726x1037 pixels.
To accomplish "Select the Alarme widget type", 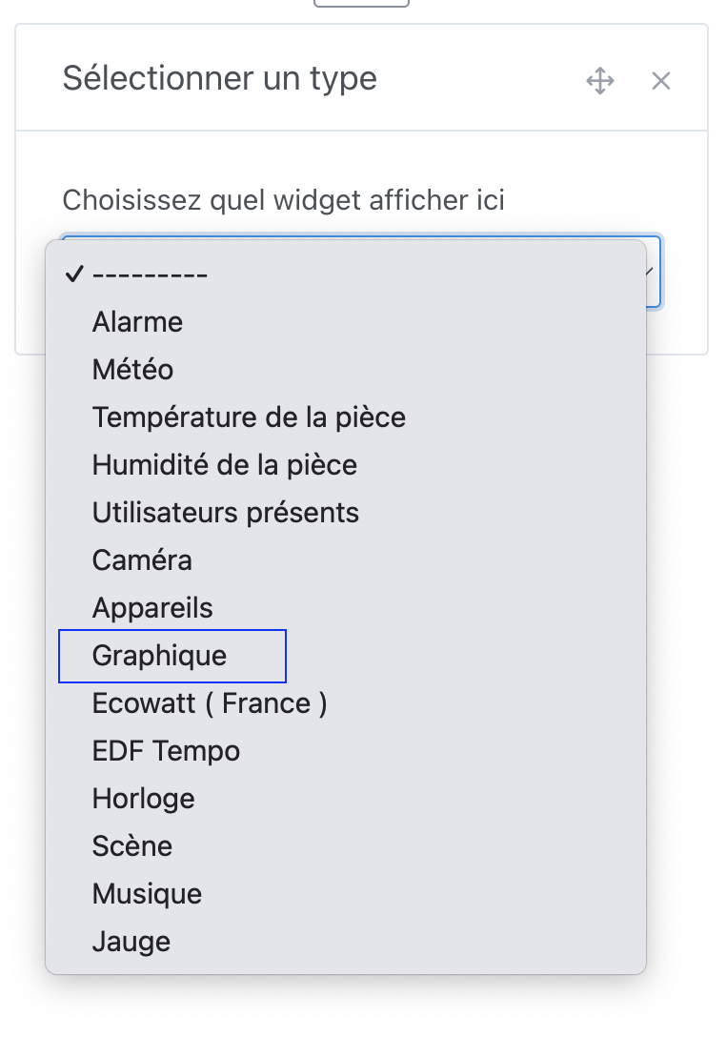I will pos(137,322).
